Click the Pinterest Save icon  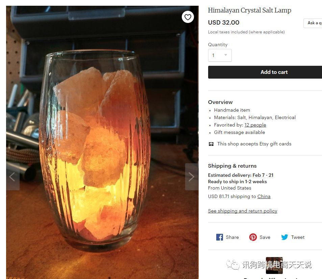253,237
